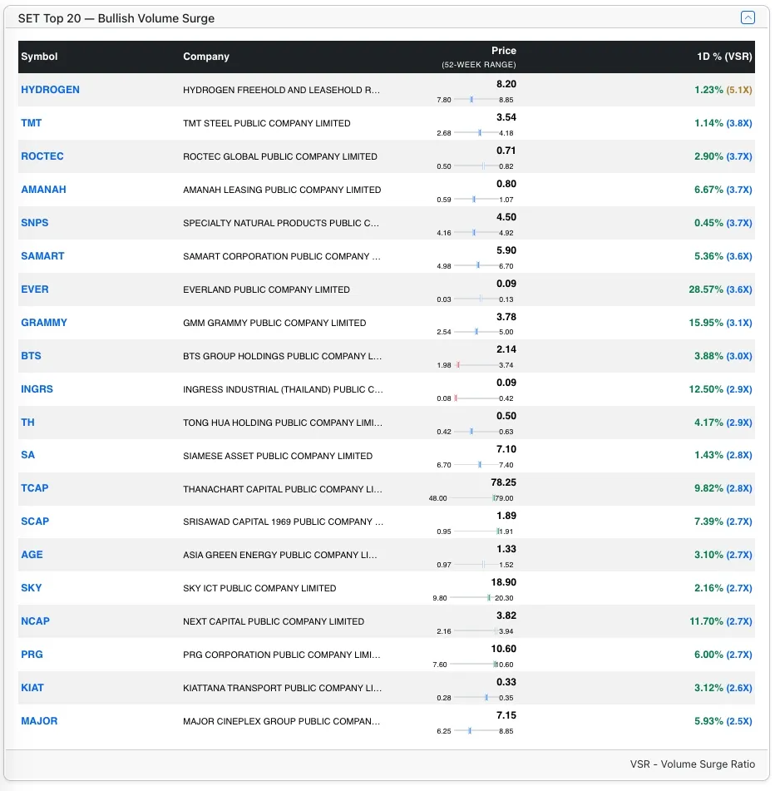Select the MAJOR change value 5.93% (2.5X)

point(723,721)
